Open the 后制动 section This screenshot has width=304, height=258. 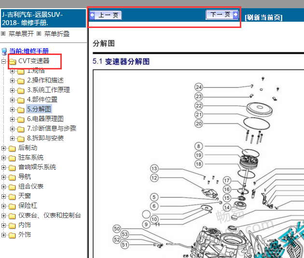point(28,148)
